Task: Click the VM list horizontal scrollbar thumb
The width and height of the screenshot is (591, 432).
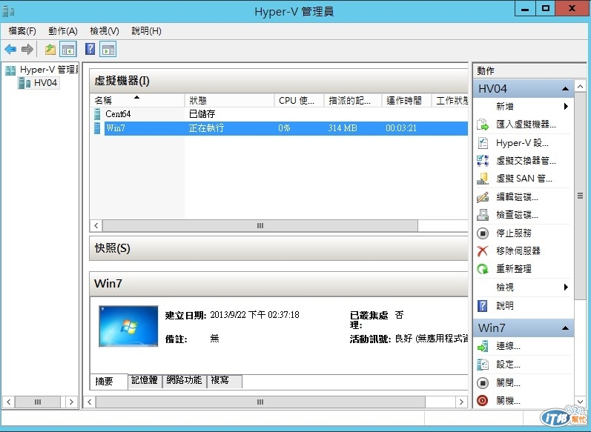Action: (260, 225)
